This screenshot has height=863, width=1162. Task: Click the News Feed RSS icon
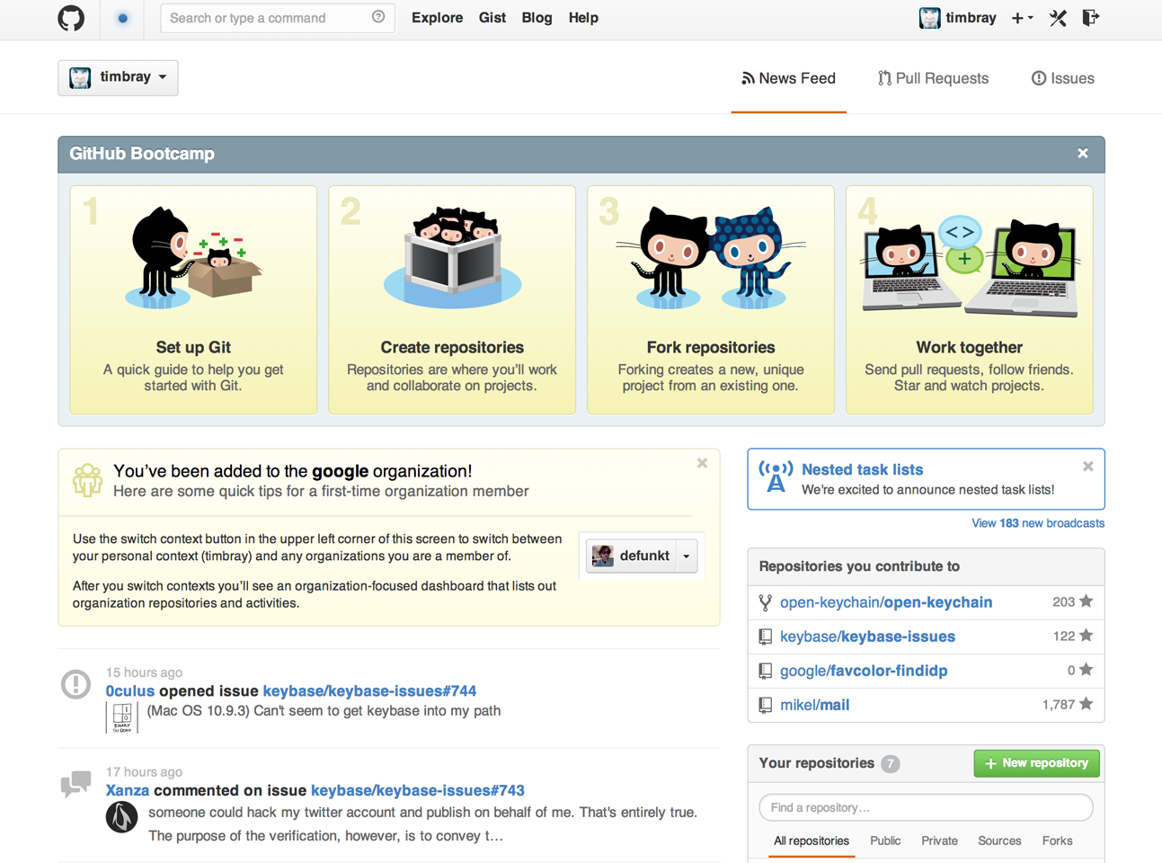[748, 79]
